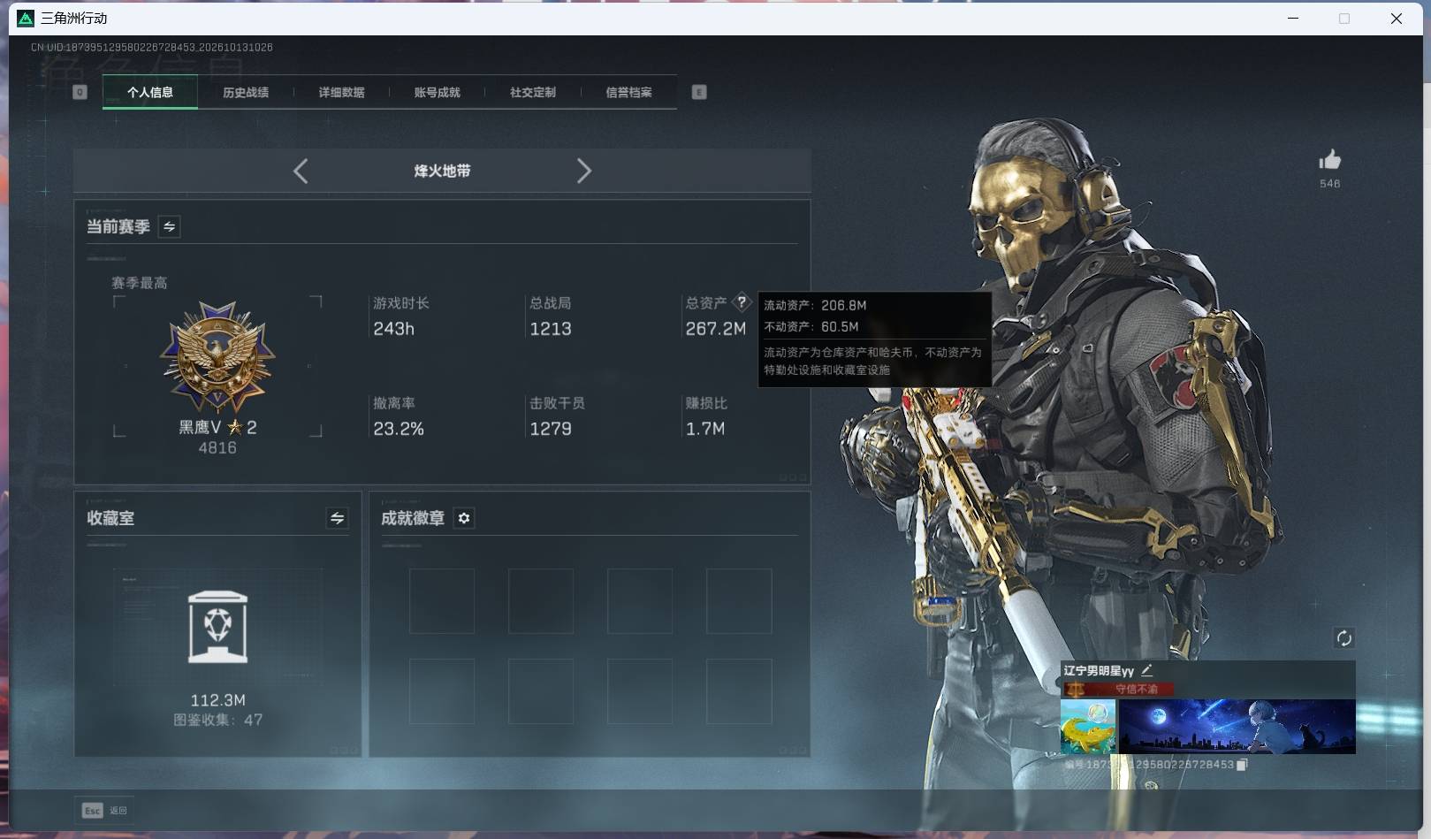Image resolution: width=1431 pixels, height=839 pixels.
Task: Click the night sky banner image
Action: pyautogui.click(x=1237, y=727)
